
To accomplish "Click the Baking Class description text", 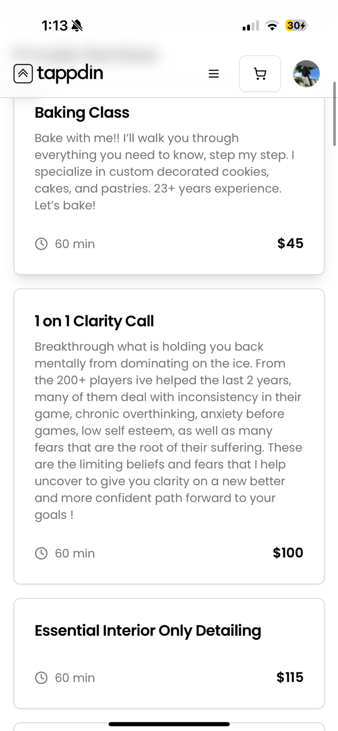I will point(165,172).
